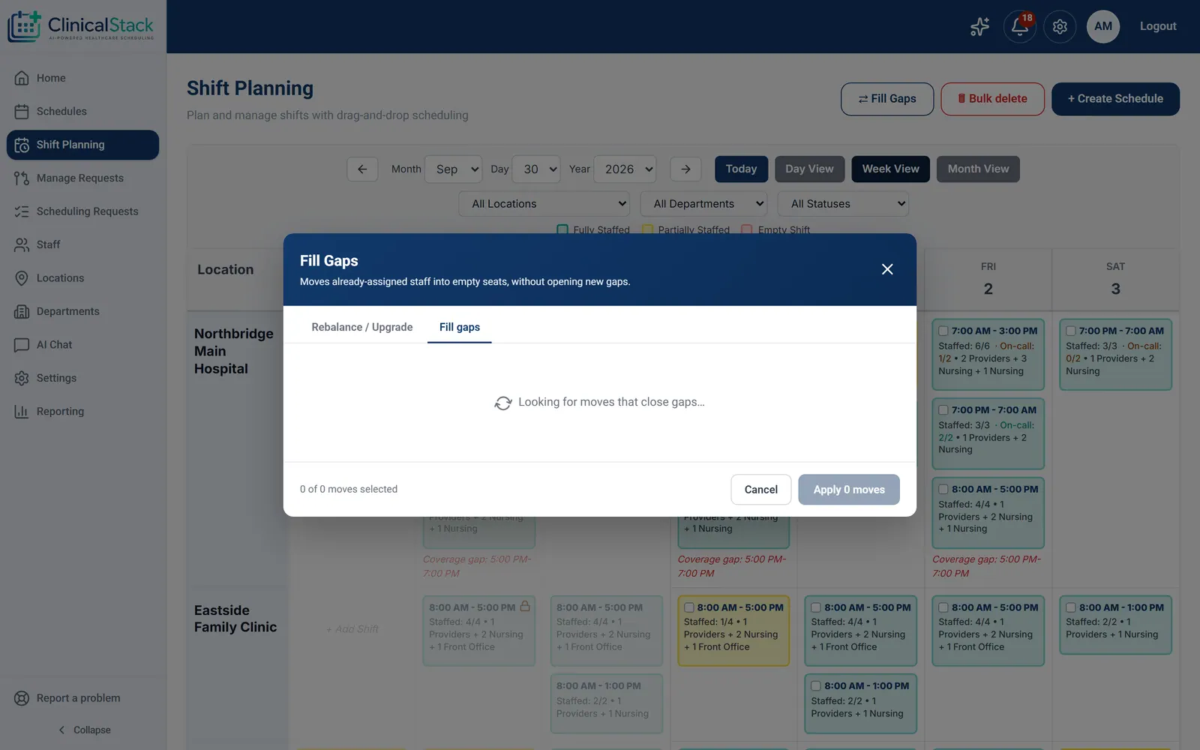Check Eastside Saturday 8:00 AM - 1:00 PM shift
This screenshot has height=750, width=1200.
point(1071,607)
